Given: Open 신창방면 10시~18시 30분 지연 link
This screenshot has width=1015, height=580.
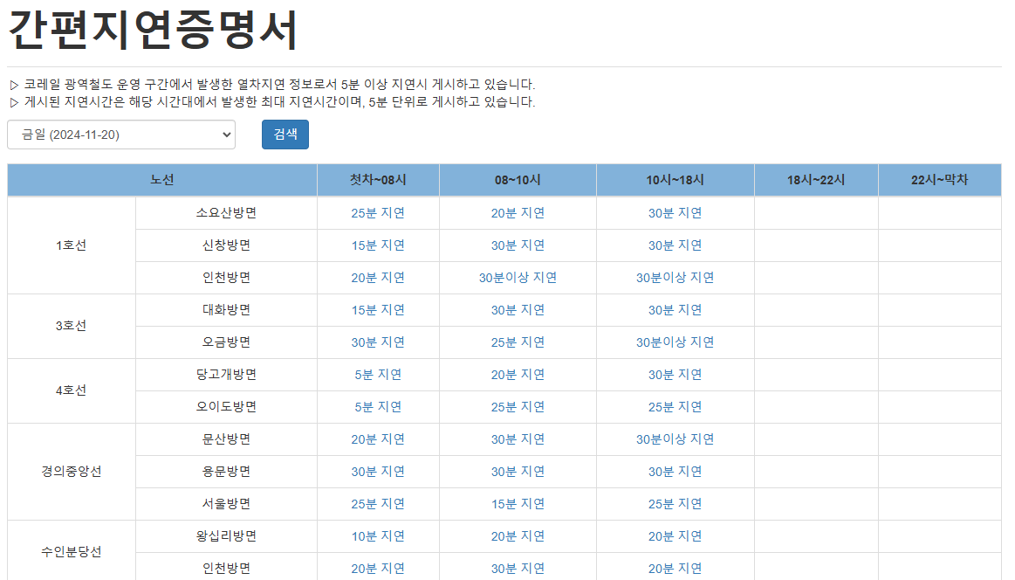Looking at the screenshot, I should [x=676, y=245].
